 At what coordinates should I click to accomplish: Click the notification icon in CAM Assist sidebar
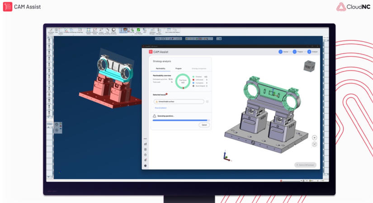coord(145,160)
